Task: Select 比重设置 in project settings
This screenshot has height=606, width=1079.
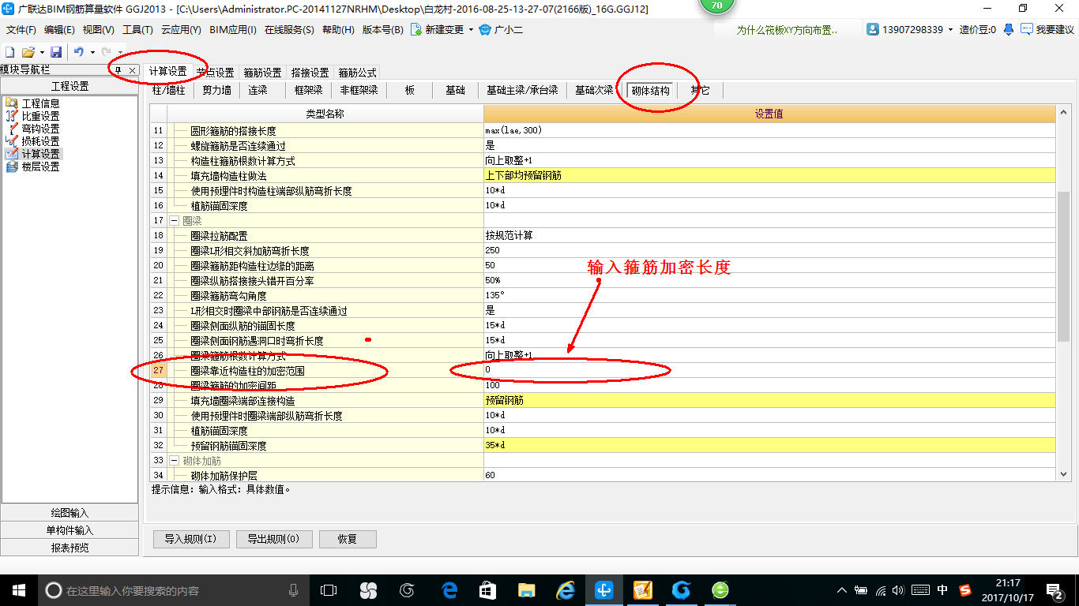Action: [40, 116]
